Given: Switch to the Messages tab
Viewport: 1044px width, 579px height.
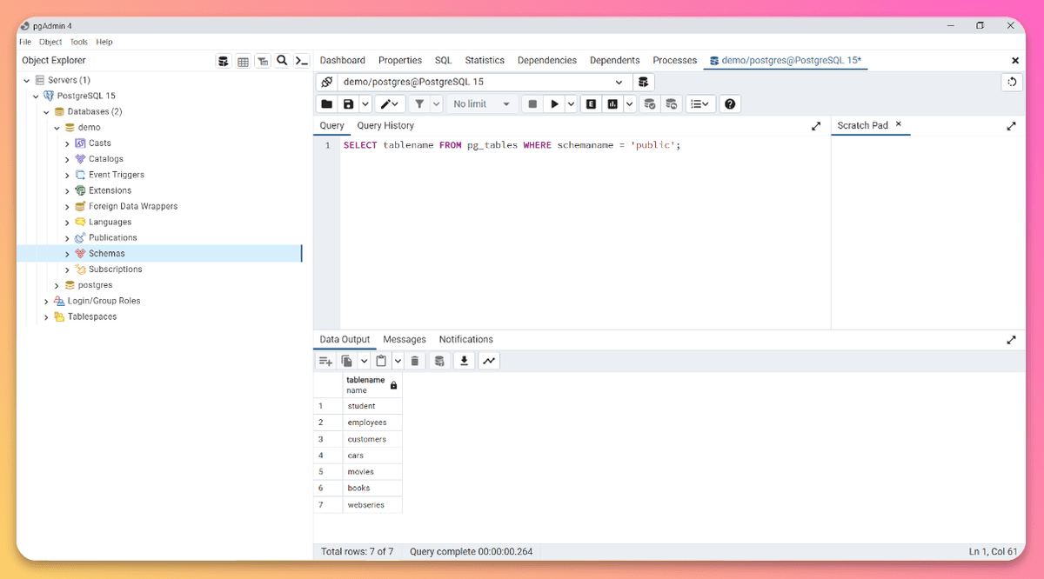Looking at the screenshot, I should 405,340.
